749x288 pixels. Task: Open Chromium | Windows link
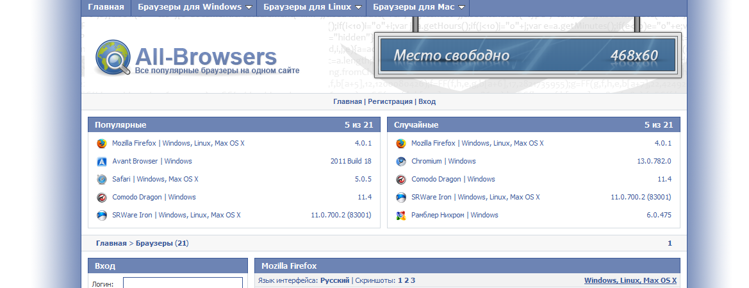pos(443,161)
